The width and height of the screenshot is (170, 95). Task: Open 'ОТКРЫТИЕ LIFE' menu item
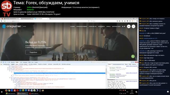coord(93,26)
